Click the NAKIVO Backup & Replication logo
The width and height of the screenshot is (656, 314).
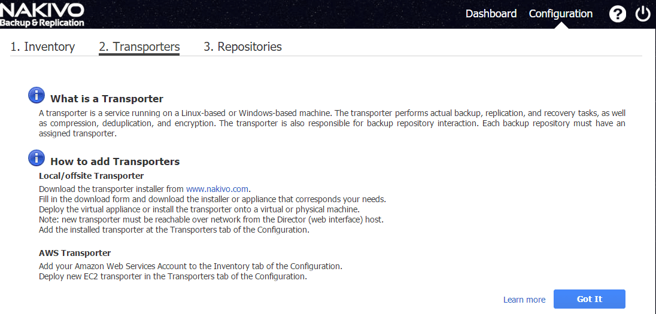click(42, 14)
